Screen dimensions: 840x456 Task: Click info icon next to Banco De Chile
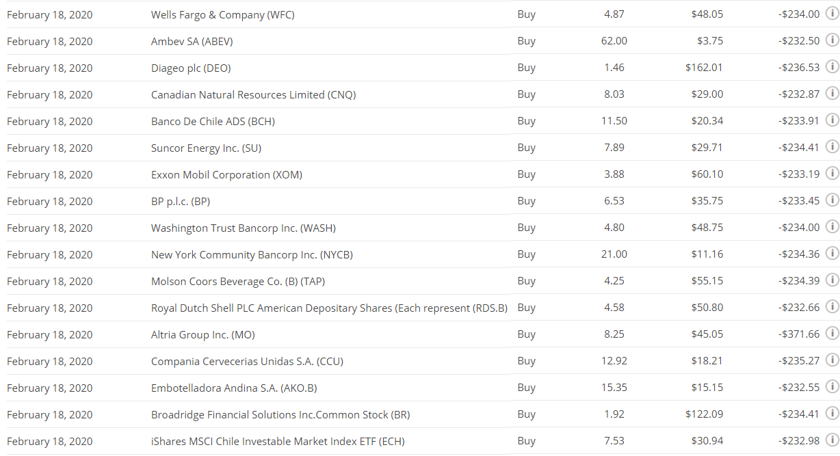pos(832,120)
